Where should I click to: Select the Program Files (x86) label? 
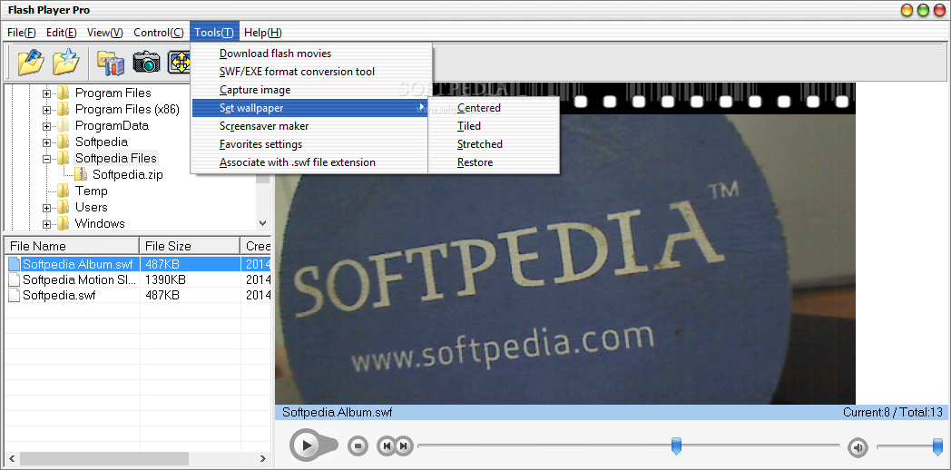tap(127, 109)
